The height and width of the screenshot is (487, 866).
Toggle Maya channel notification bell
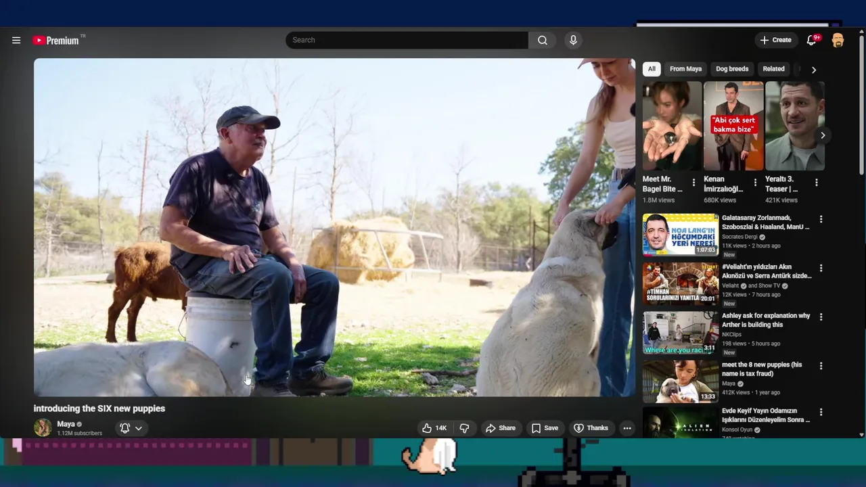(x=125, y=428)
